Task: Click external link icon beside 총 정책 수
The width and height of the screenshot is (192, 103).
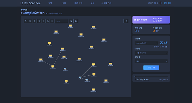Action: (166, 47)
